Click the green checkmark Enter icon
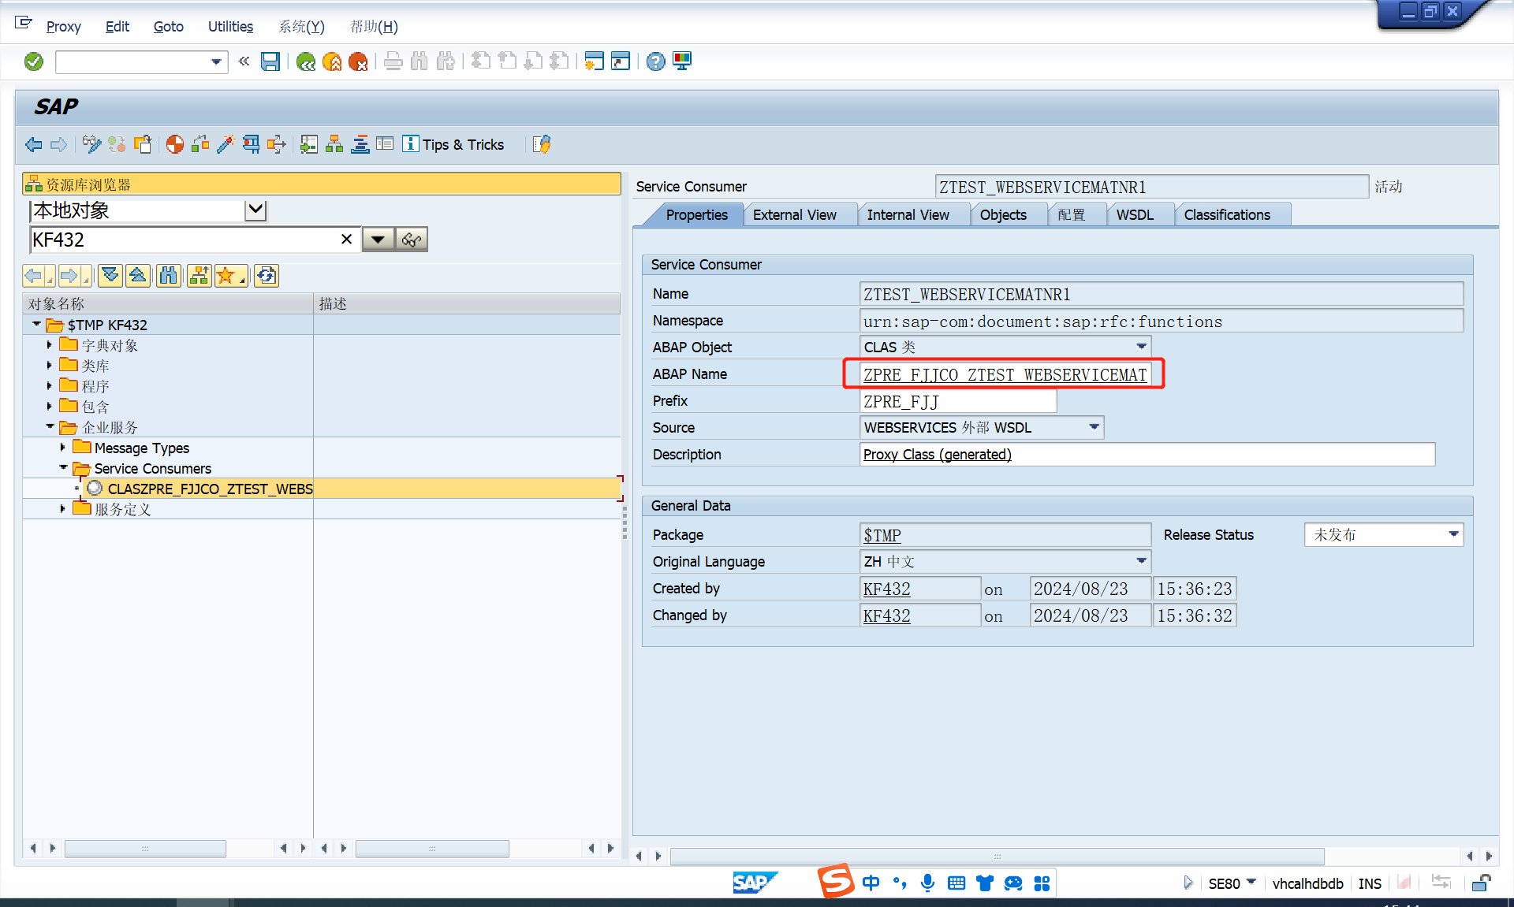The height and width of the screenshot is (907, 1514). click(x=34, y=61)
